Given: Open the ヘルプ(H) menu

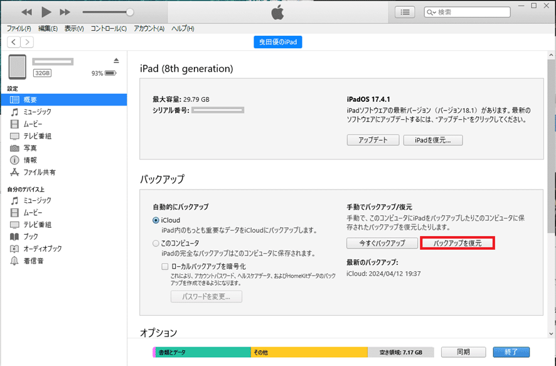Looking at the screenshot, I should (x=183, y=29).
